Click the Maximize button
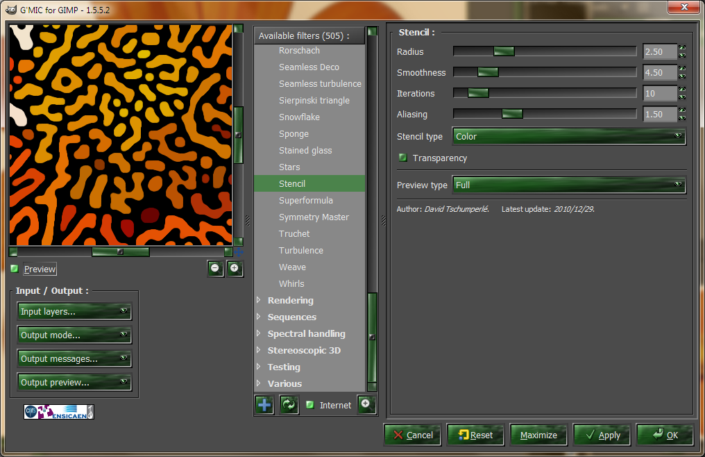Image resolution: width=705 pixels, height=457 pixels. click(538, 435)
